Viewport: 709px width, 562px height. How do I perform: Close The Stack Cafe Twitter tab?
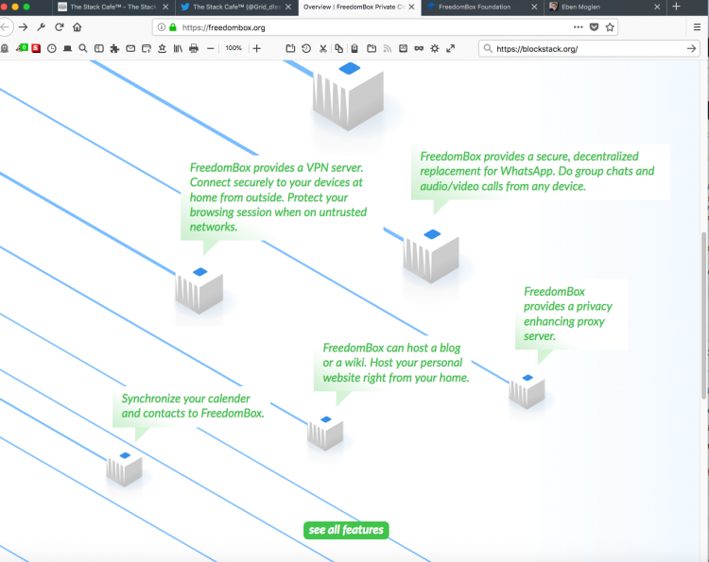point(288,8)
